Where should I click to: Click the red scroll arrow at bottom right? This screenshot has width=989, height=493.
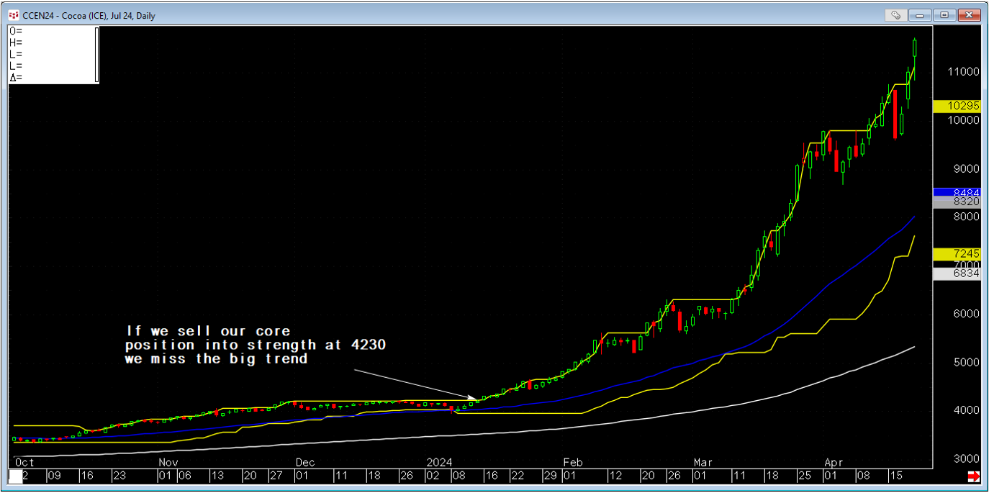click(973, 476)
